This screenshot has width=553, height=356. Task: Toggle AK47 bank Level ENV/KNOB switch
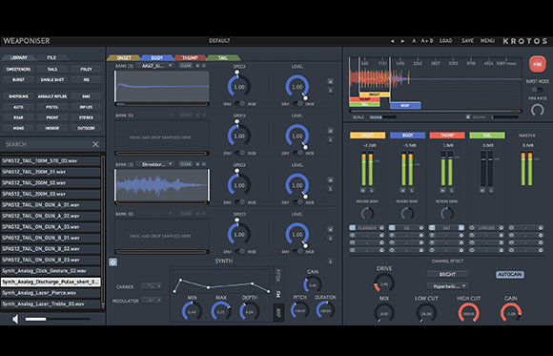(297, 104)
